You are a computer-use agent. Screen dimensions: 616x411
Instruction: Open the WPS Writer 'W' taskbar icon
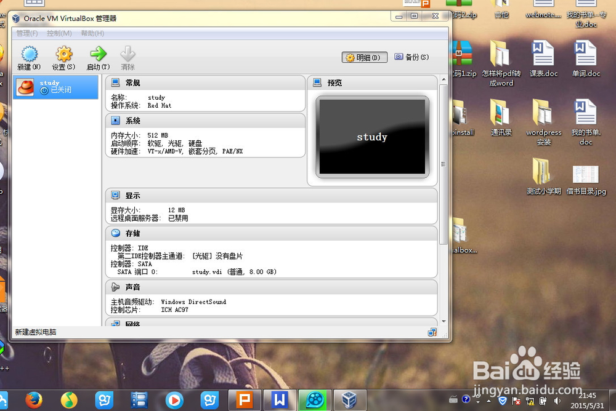click(279, 400)
